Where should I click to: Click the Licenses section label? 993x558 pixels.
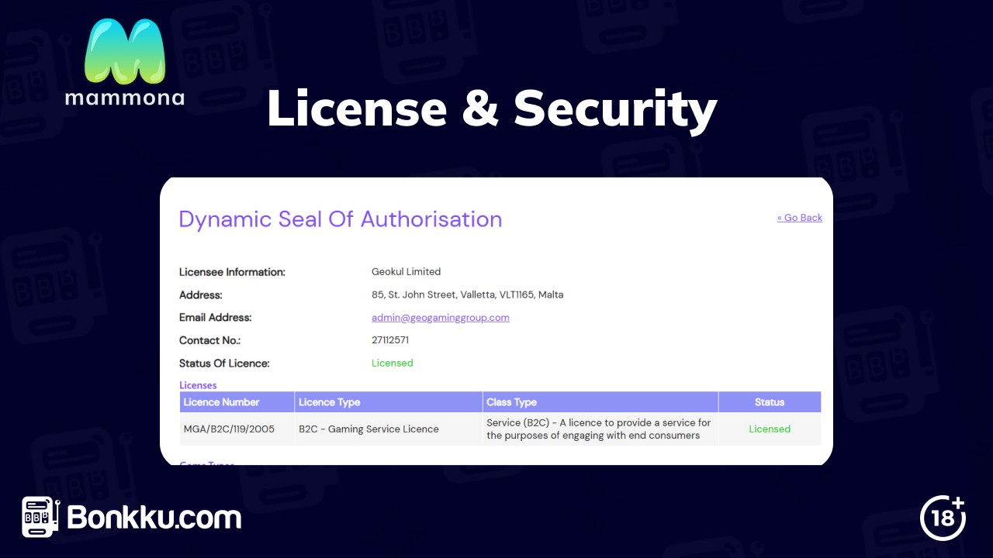(x=198, y=385)
